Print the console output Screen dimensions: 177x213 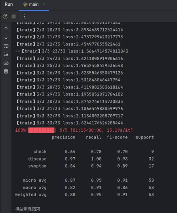6,63
